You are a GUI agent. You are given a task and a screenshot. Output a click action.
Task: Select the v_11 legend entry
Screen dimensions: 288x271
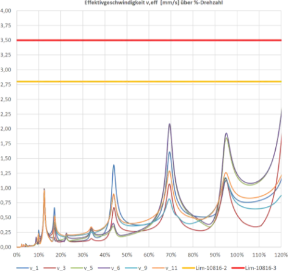coord(165,268)
